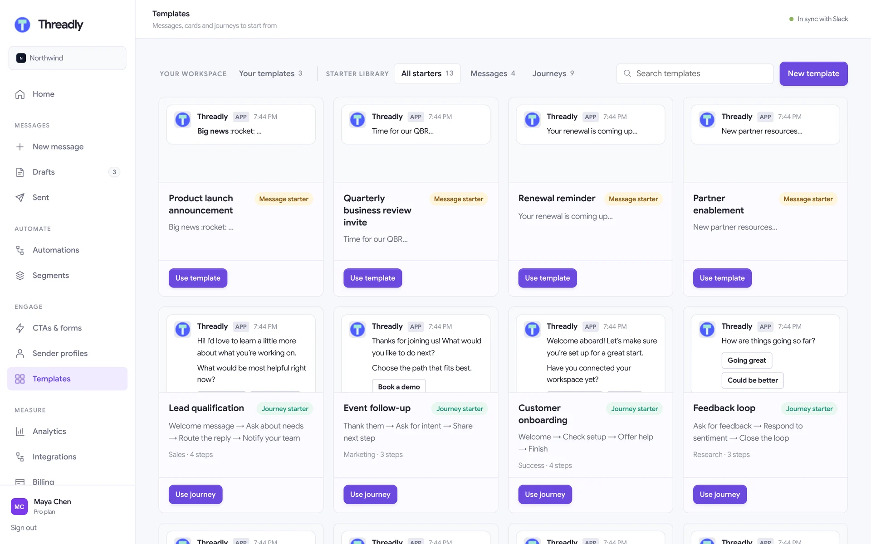Click the Threadly logo icon in sidebar

pos(22,24)
